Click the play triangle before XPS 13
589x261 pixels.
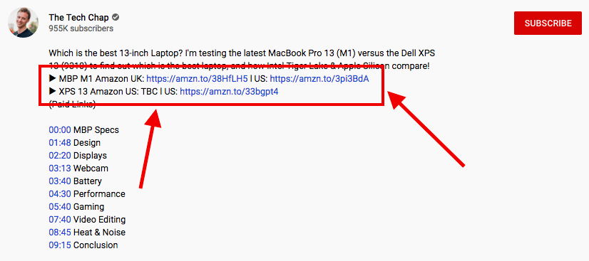click(53, 92)
